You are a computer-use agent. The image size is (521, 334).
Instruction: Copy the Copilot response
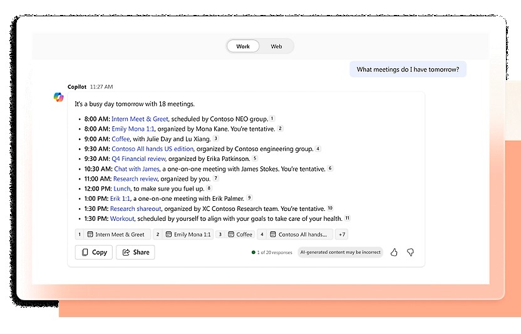point(94,252)
